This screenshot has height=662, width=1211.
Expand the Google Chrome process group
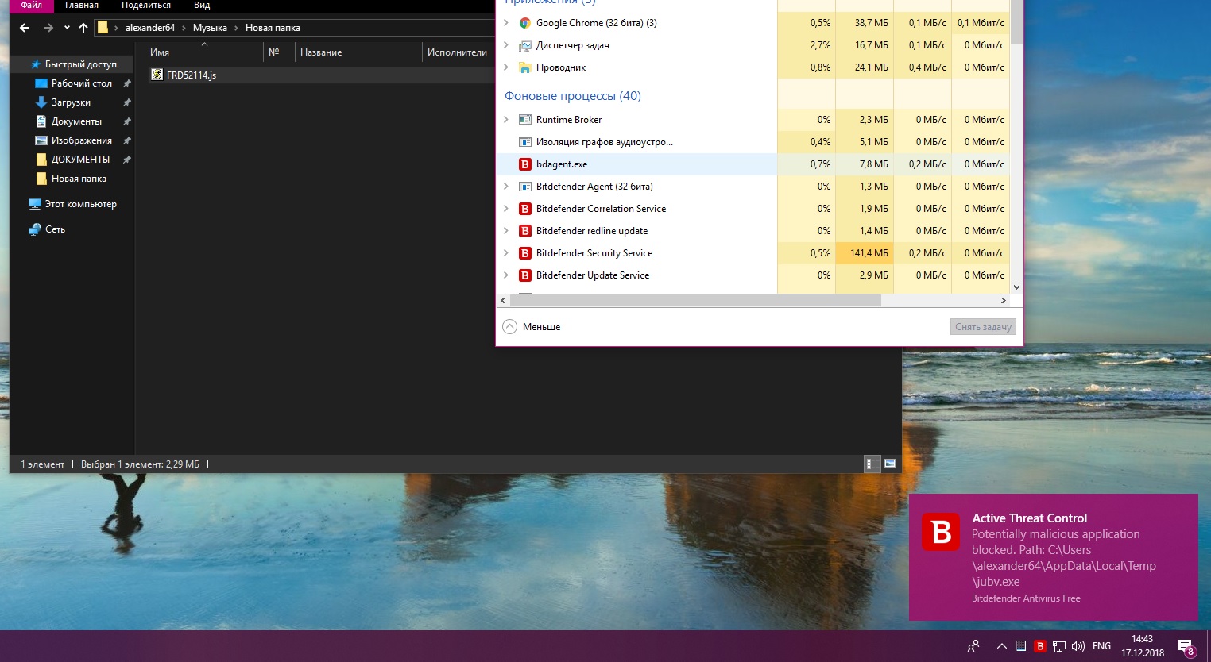pos(506,23)
